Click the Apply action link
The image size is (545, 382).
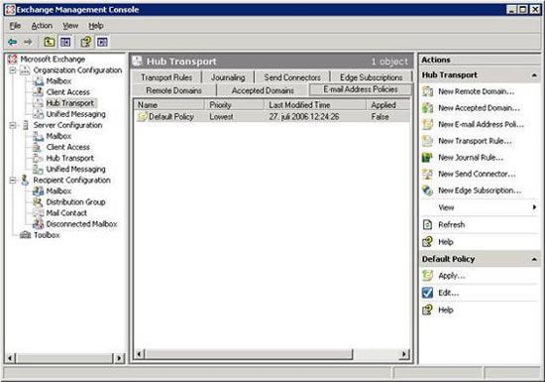(452, 276)
